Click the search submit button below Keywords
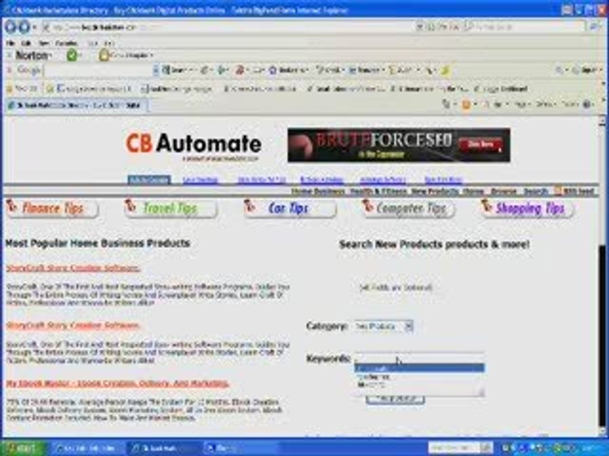 [395, 400]
